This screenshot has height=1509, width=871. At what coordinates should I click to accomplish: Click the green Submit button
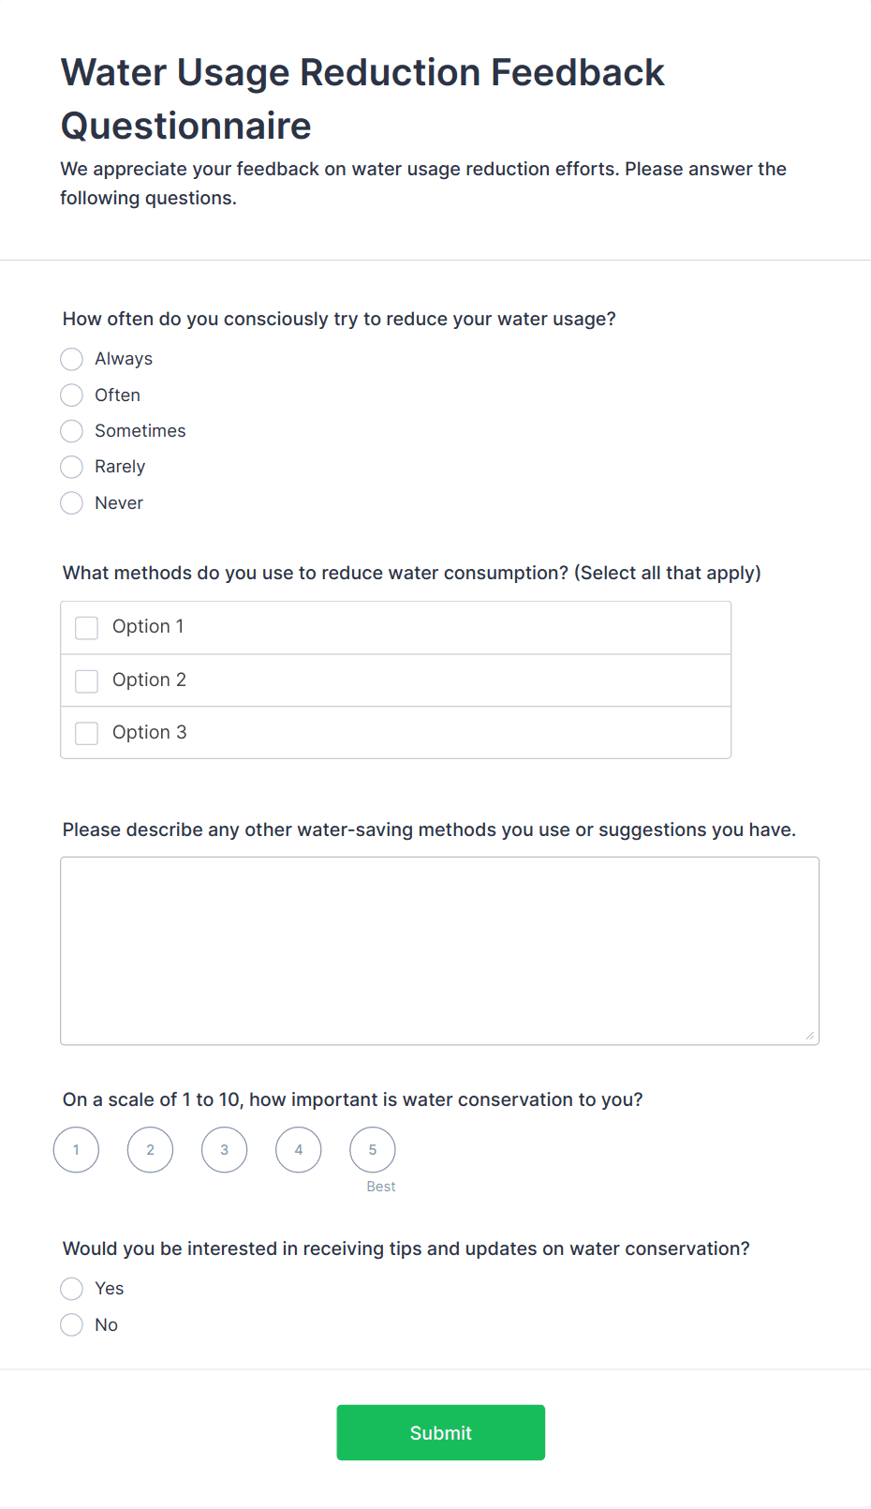point(440,1432)
